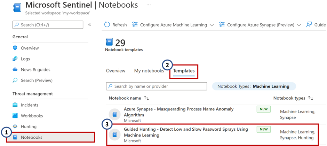Image resolution: width=327 pixels, height=146 pixels.
Task: Click the notebook templates count icon beside 29
Action: [109, 42]
